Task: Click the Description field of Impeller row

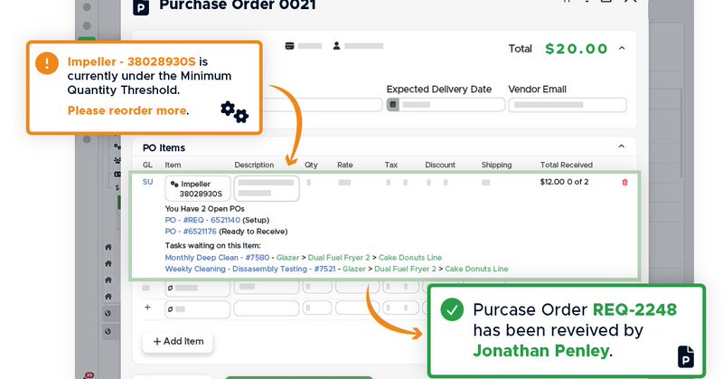Action: 266,188
